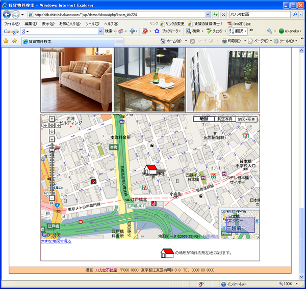Click the Stop loading icon
The height and width of the screenshot is (289, 306).
point(223,15)
